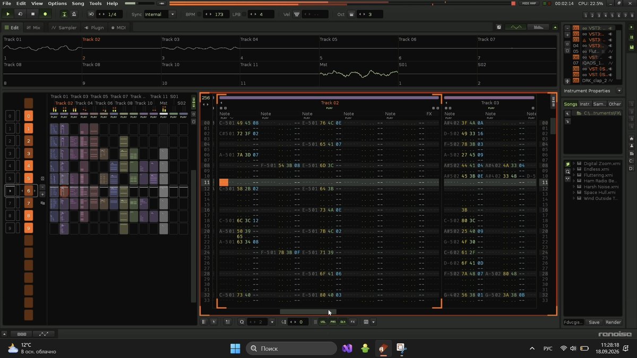
Task: Switch to the Plugin tab
Action: 94,28
